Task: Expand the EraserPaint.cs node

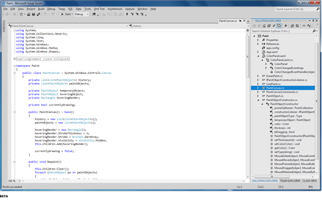Action: coord(258,76)
